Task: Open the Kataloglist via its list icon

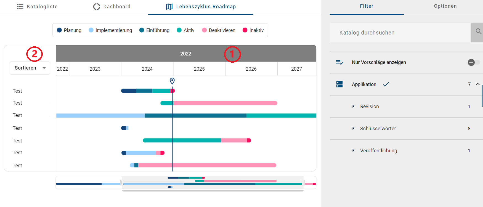Action: click(x=20, y=6)
